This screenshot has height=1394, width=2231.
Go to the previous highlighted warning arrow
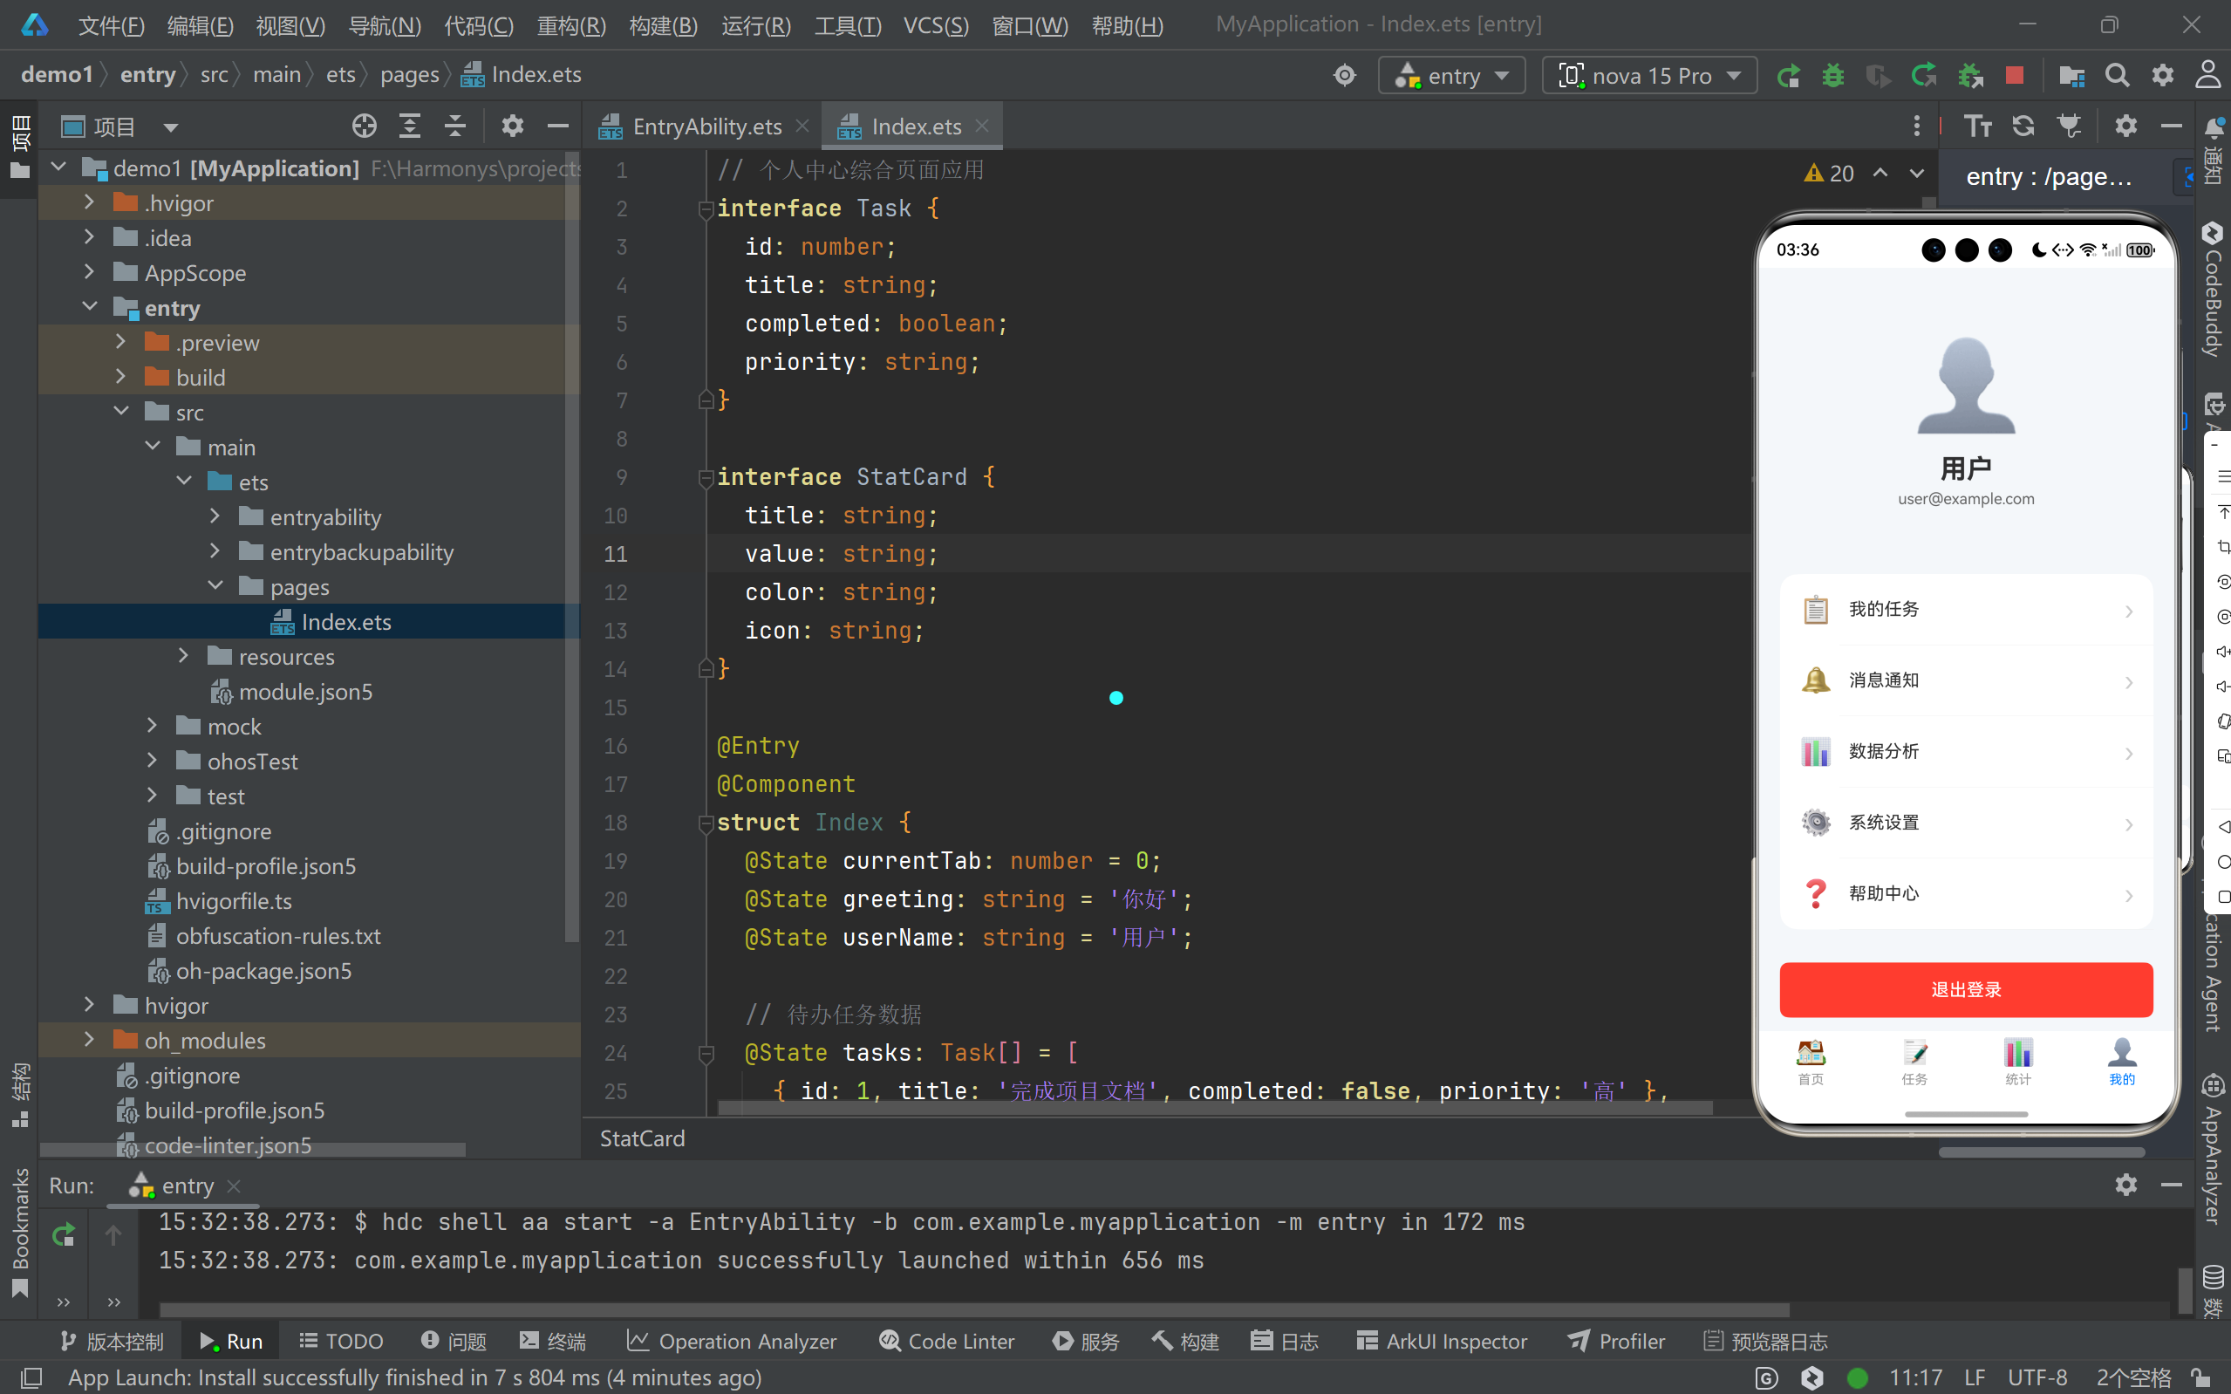[1880, 174]
